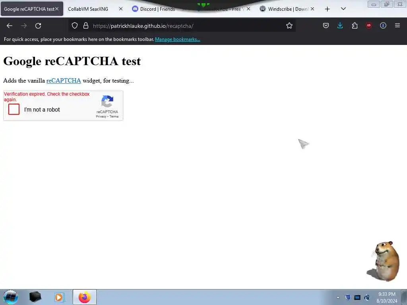This screenshot has width=407, height=305.
Task: Open the blue circular extension icon
Action: 383,25
